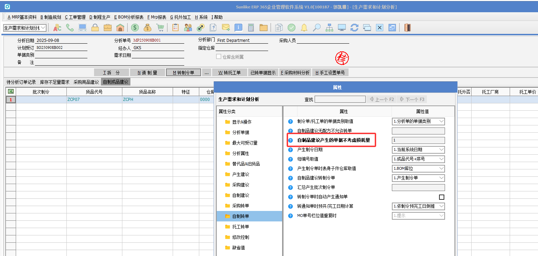538x256 pixels.
Task: Switch to the 采购商品建议 tab
Action: pyautogui.click(x=86, y=82)
